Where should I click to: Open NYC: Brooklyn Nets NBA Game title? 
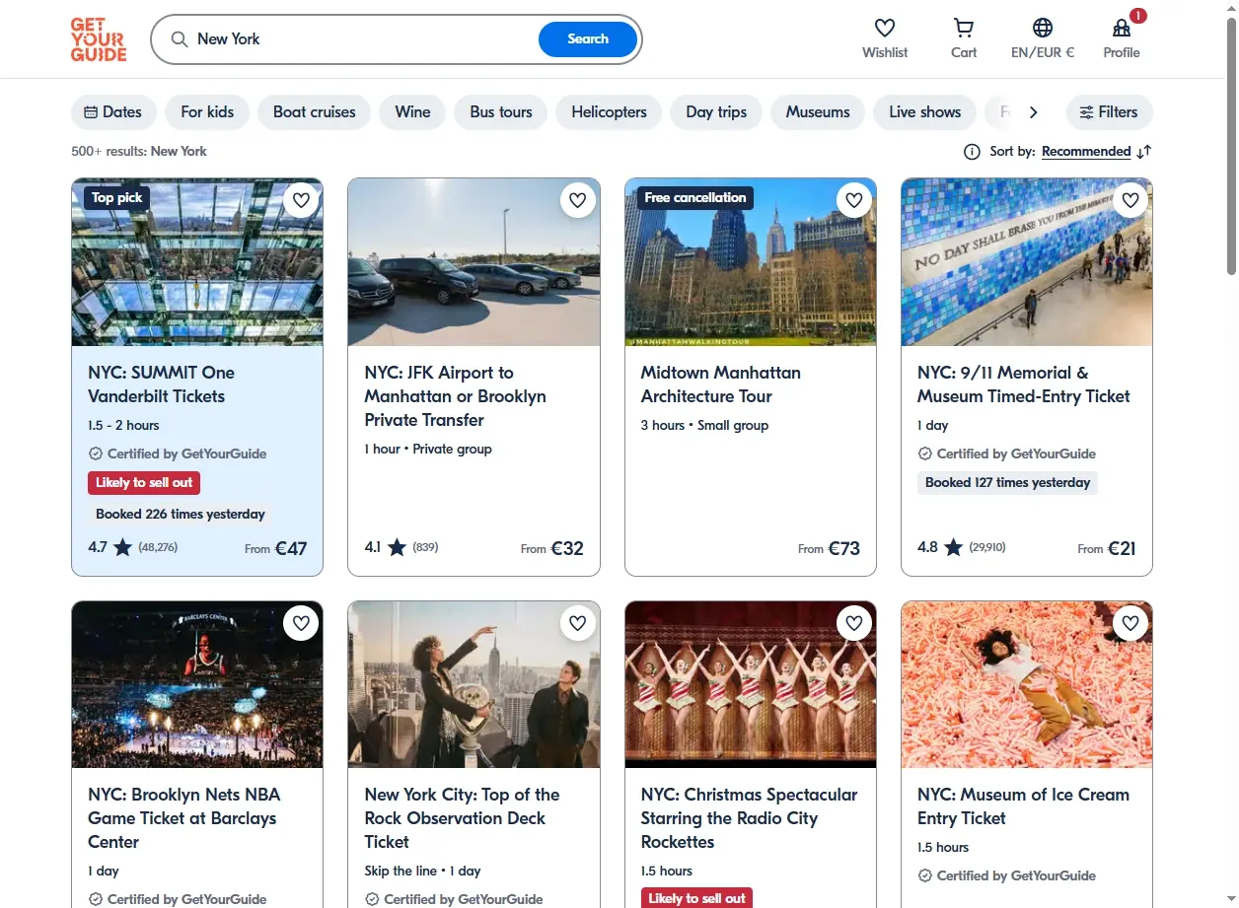coord(184,818)
